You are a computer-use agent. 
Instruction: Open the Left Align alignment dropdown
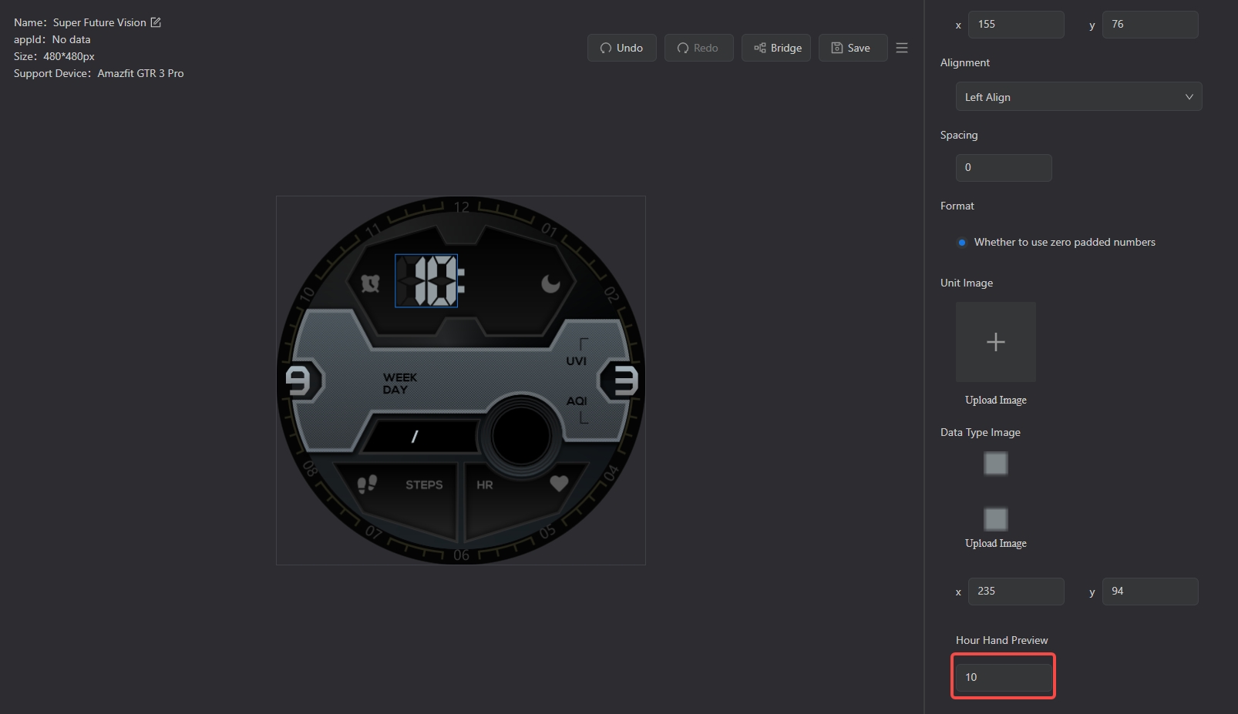pyautogui.click(x=1078, y=97)
